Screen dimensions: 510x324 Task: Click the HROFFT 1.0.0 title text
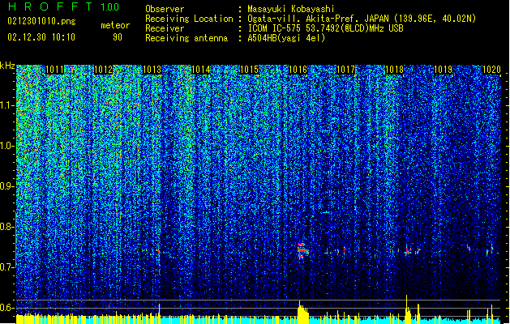tap(64, 6)
